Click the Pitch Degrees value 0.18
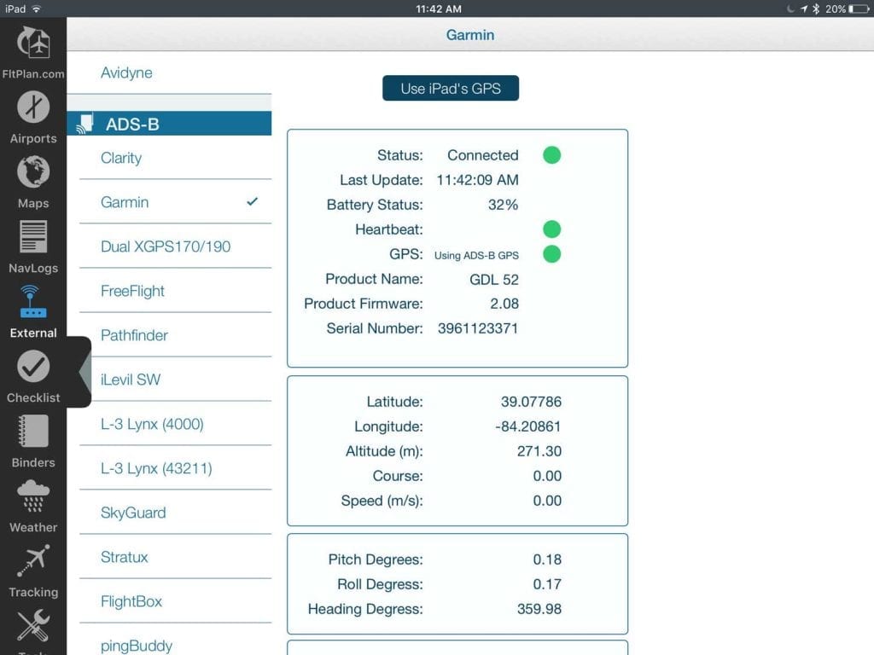874x655 pixels. pyautogui.click(x=547, y=559)
